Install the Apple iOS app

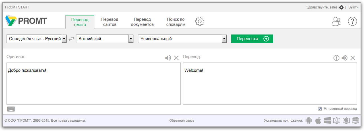coord(318,120)
